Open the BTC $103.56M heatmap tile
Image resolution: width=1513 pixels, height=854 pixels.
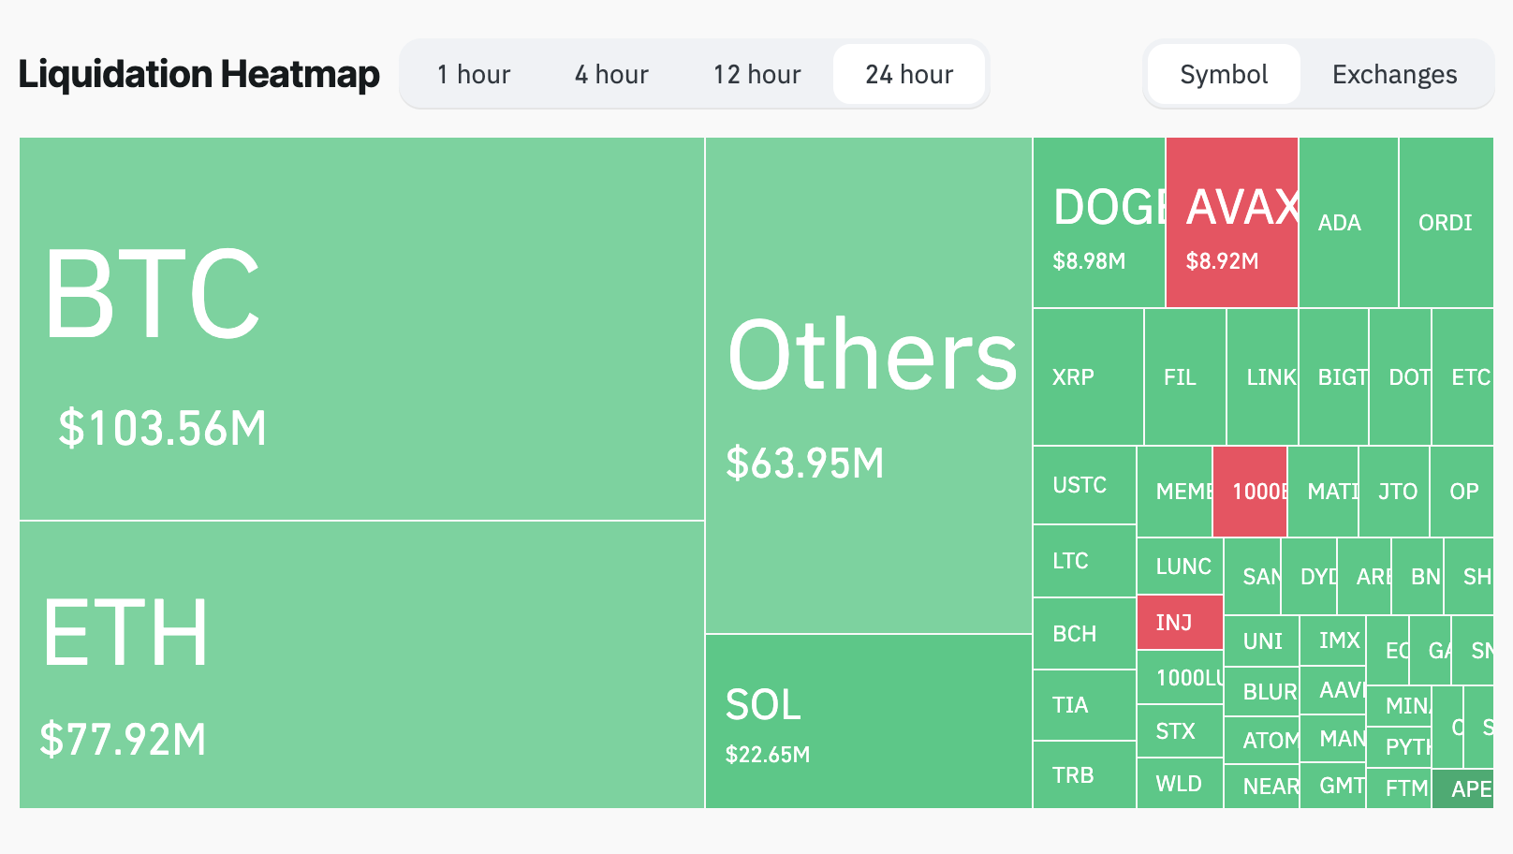tap(361, 329)
